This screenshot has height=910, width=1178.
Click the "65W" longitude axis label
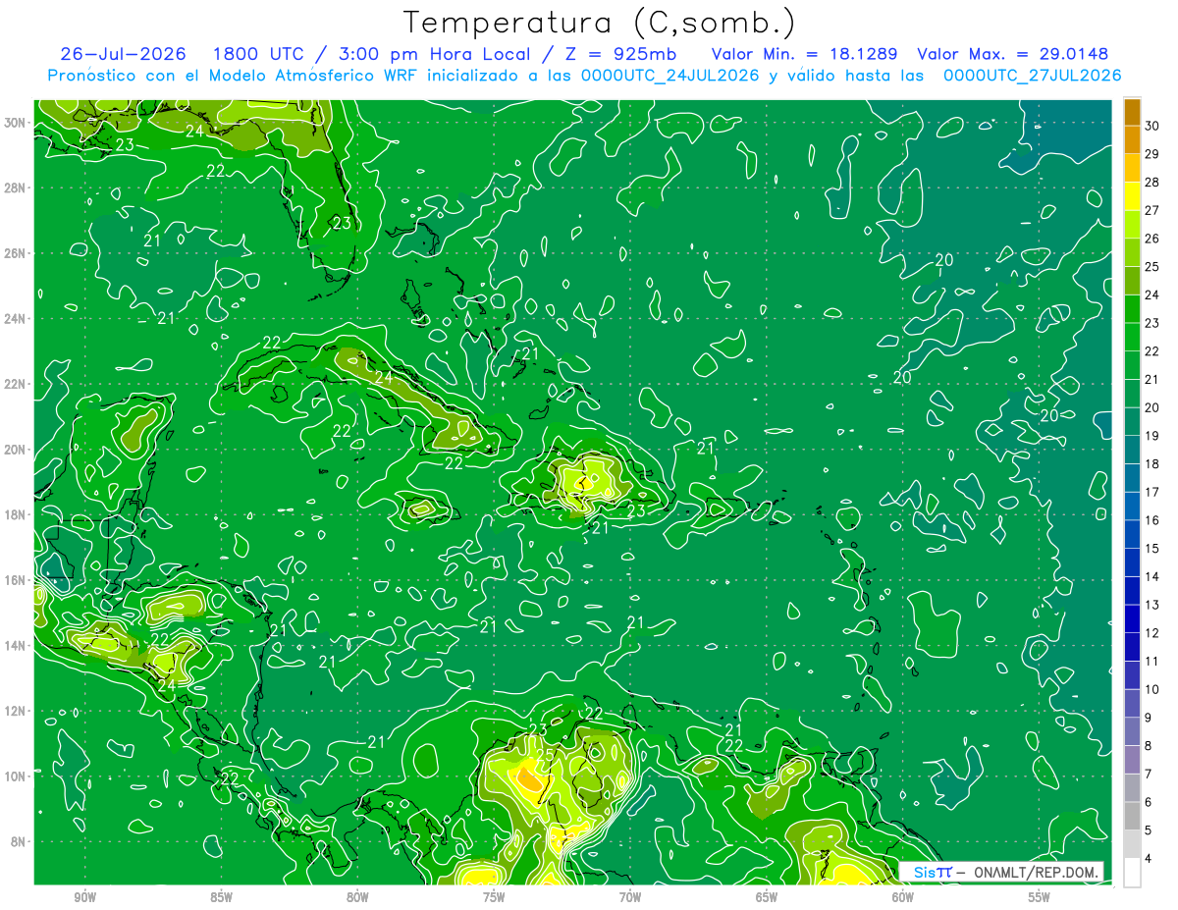(767, 897)
